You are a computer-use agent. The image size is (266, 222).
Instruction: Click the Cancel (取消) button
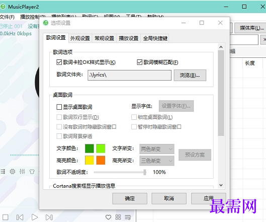169,198
